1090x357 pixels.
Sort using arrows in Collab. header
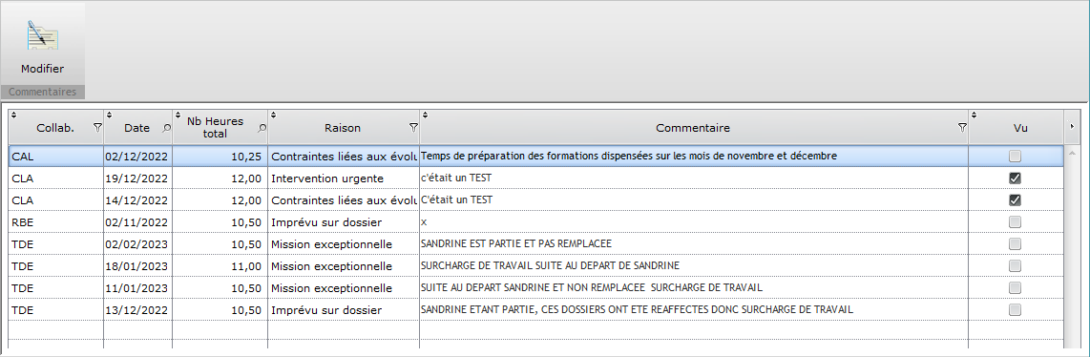click(14, 115)
